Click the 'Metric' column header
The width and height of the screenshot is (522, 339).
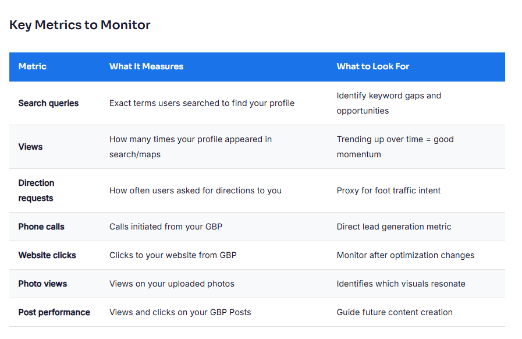pos(33,66)
